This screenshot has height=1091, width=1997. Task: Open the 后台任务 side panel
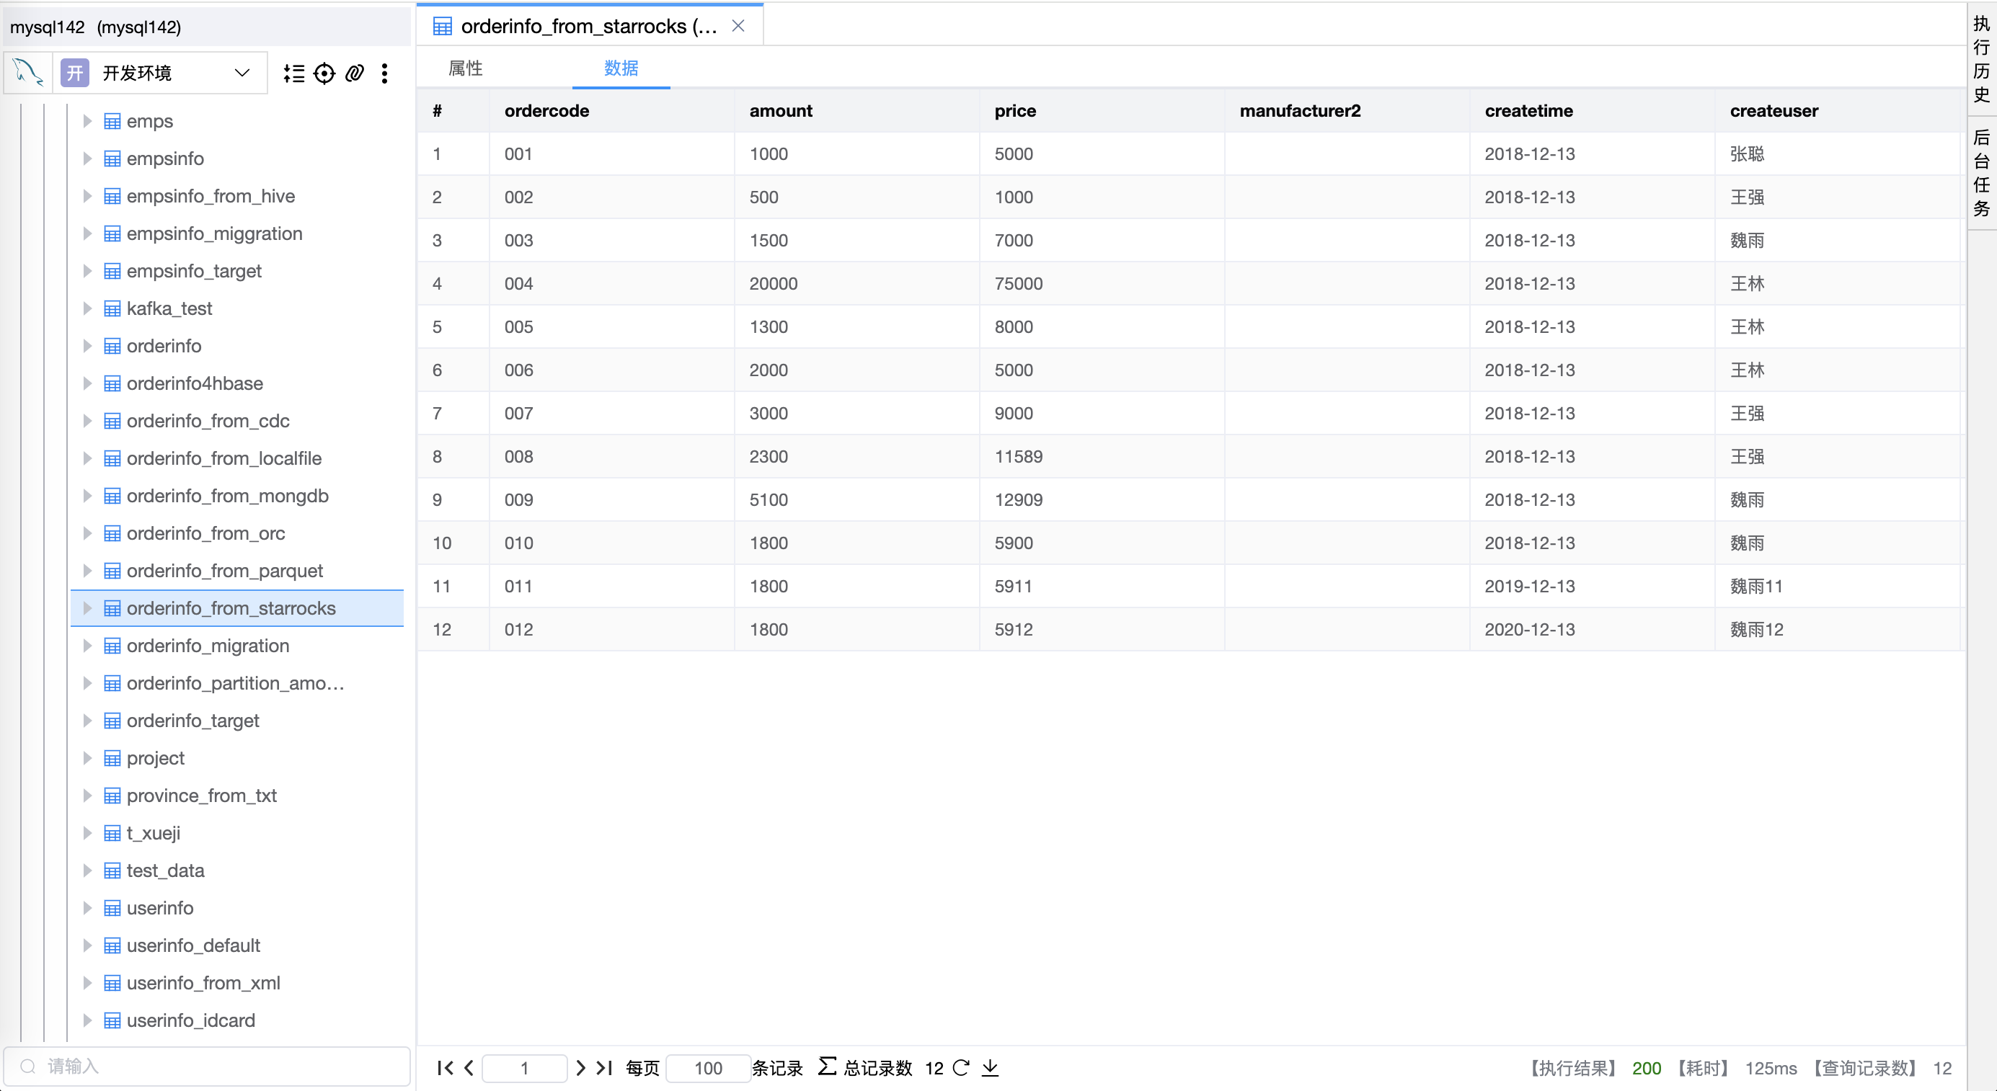tap(1981, 172)
